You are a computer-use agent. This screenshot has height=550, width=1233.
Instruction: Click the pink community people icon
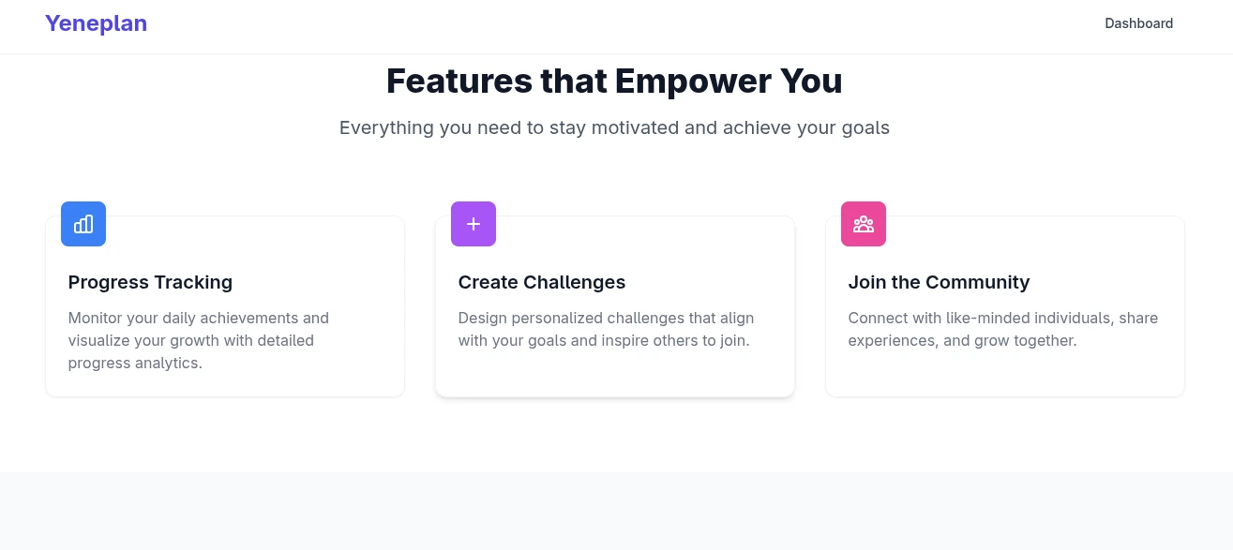tap(864, 224)
